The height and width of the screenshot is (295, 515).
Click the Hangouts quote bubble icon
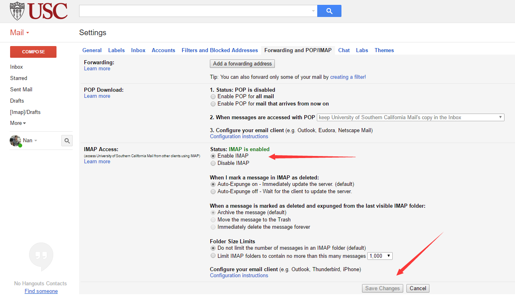pos(41,257)
